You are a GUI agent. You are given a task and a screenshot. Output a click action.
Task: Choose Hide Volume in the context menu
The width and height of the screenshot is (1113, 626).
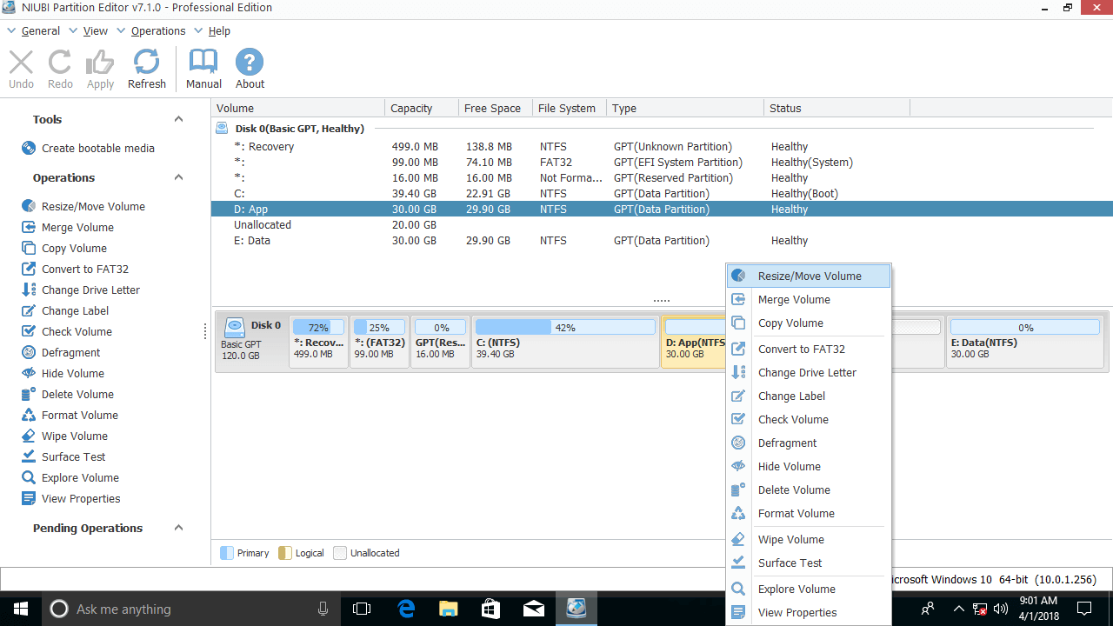809,466
